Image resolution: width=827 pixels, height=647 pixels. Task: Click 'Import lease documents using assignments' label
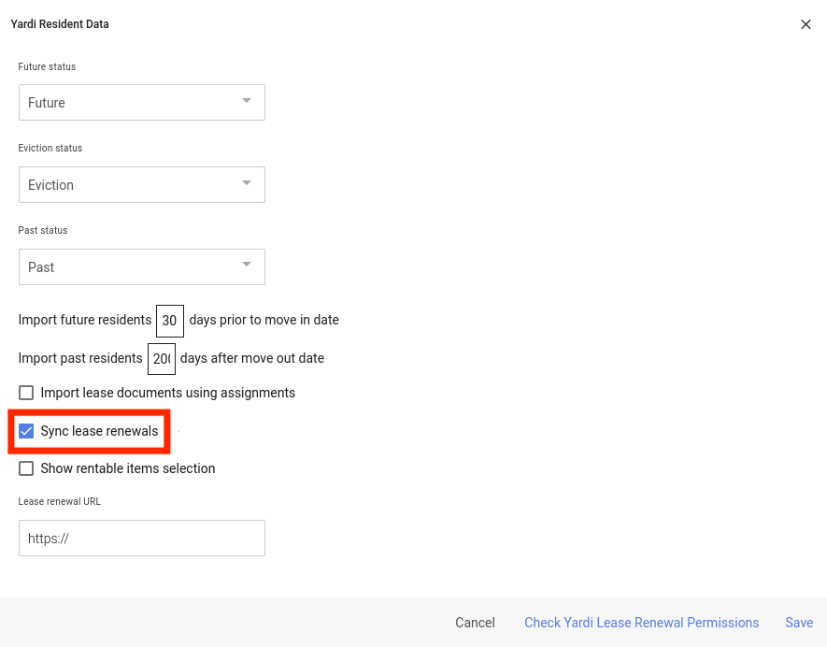pyautogui.click(x=168, y=393)
